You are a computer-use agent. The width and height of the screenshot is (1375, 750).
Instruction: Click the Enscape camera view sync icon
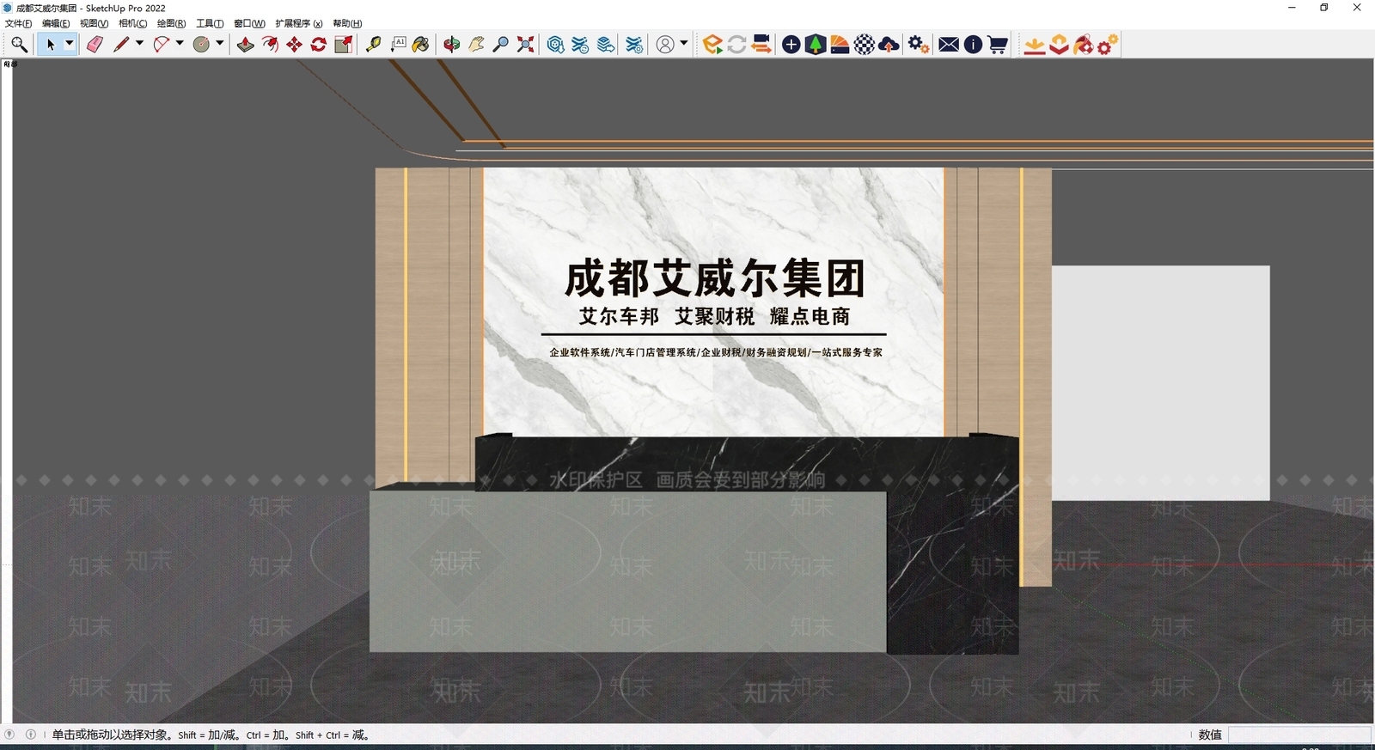tap(761, 45)
